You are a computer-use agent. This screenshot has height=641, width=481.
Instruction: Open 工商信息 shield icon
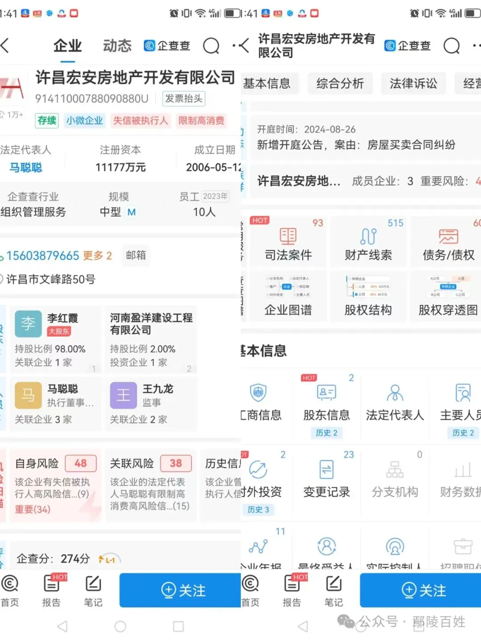[258, 393]
